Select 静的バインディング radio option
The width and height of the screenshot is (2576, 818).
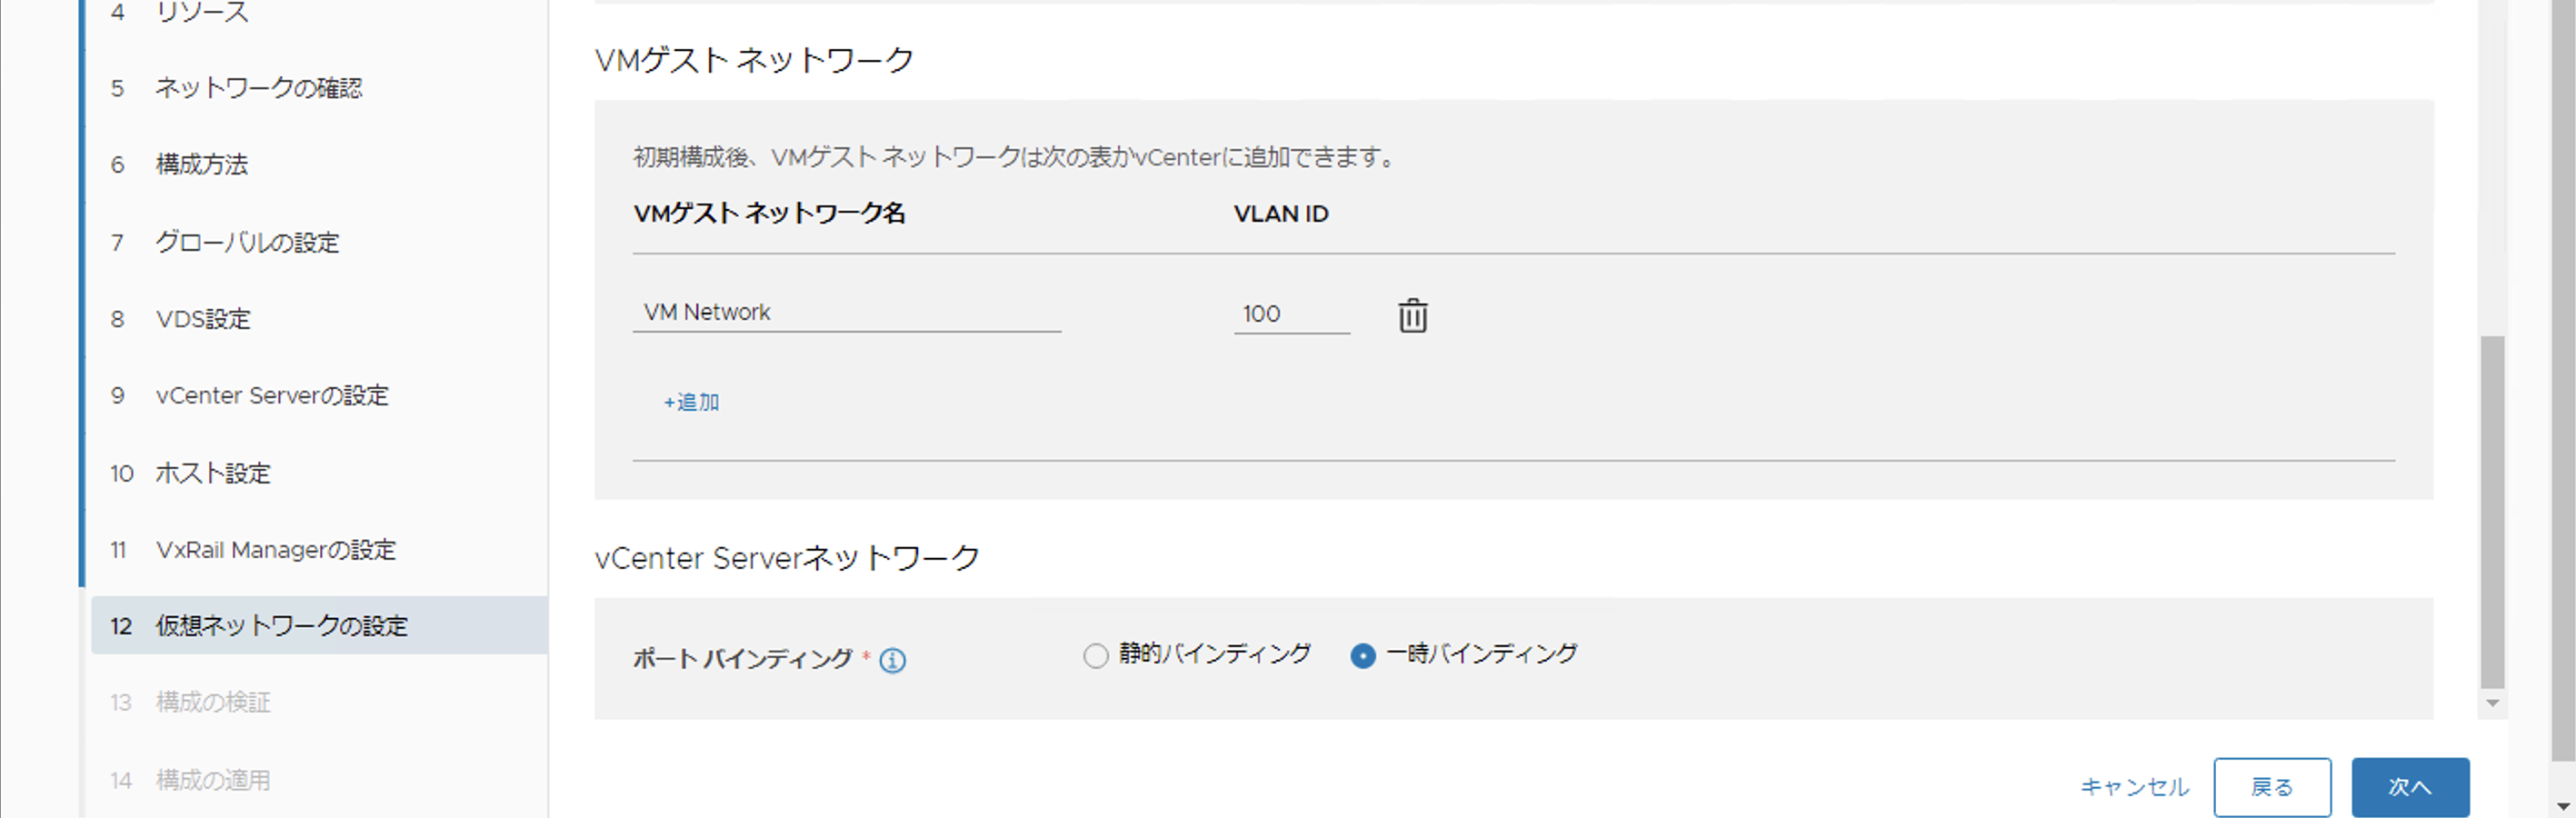pos(1096,655)
